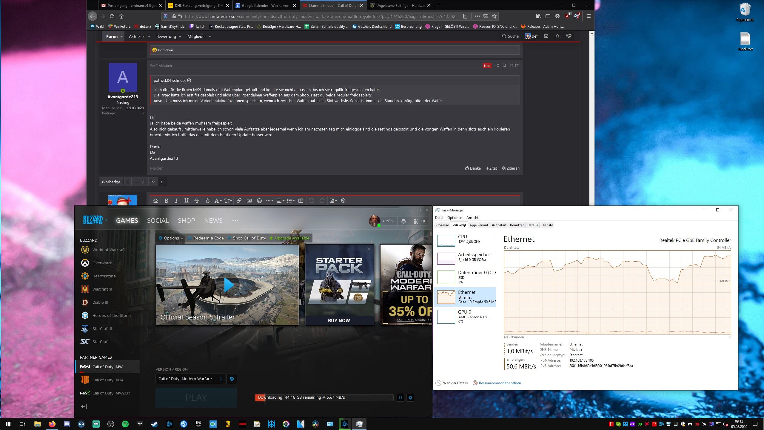Switch to the DHL Sendungsverfolgung browser tab
Image resolution: width=764 pixels, height=430 pixels.
(199, 5)
